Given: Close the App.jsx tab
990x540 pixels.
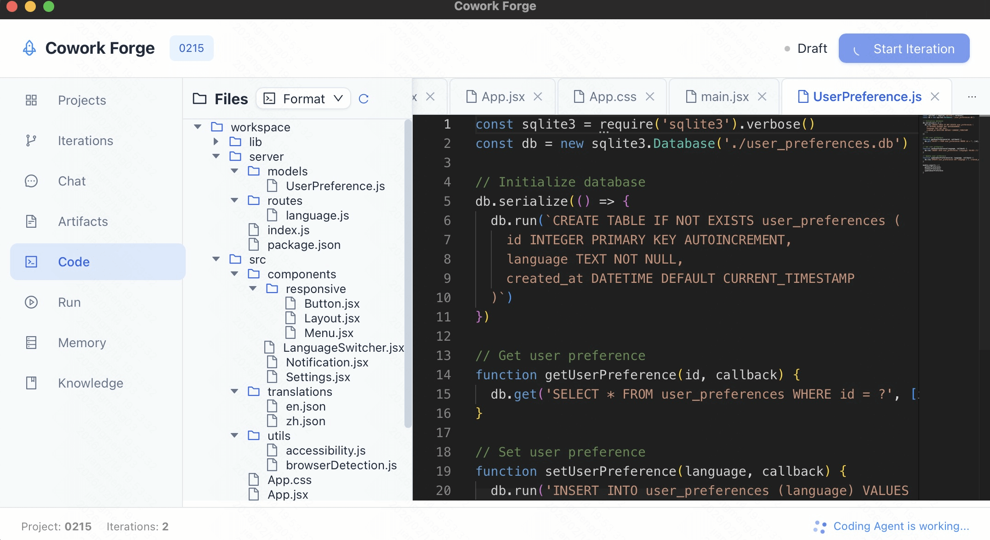Looking at the screenshot, I should click(538, 96).
